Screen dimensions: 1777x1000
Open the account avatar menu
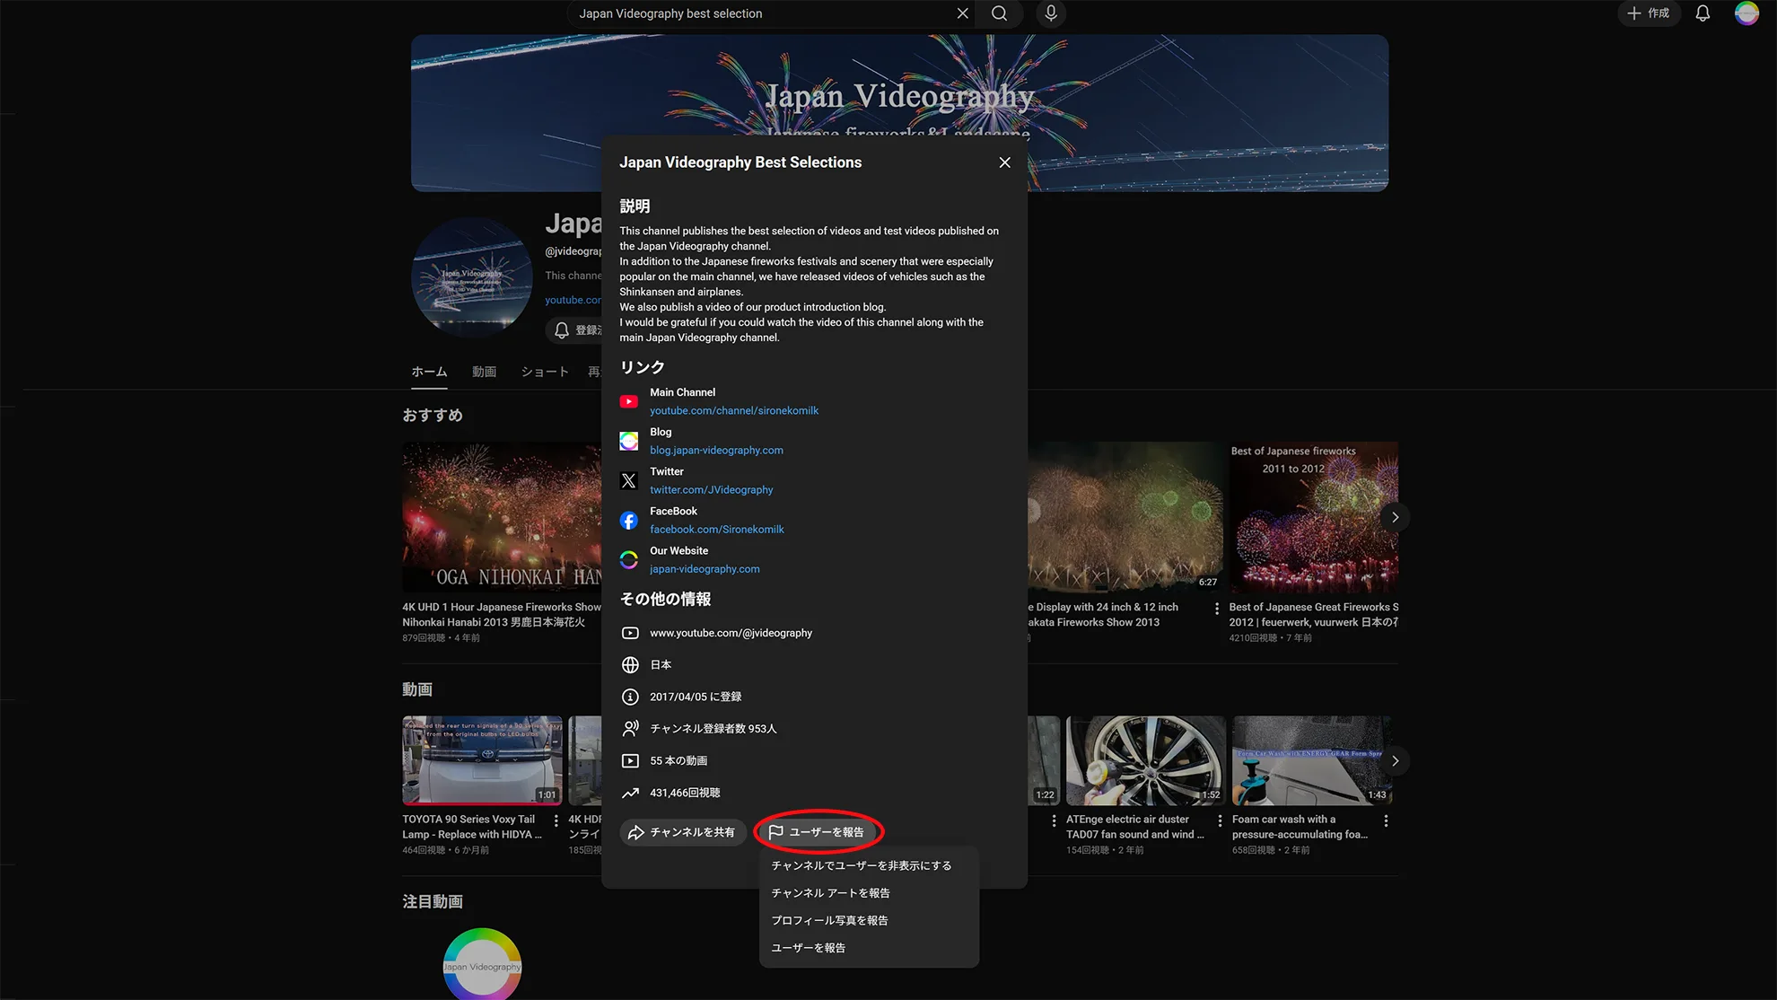(x=1746, y=13)
